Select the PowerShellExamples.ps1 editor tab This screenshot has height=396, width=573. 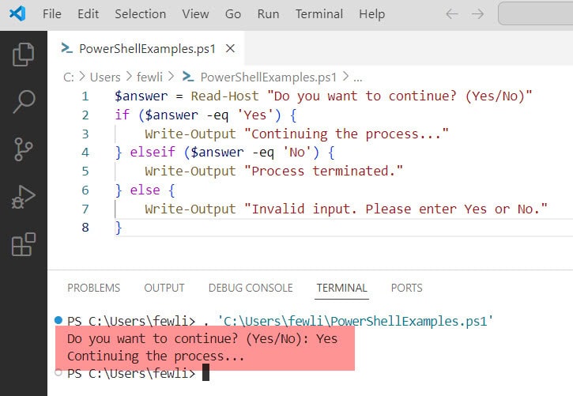[x=146, y=48]
